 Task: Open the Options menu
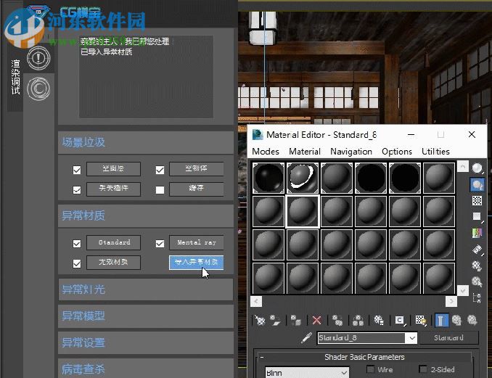[x=397, y=152]
